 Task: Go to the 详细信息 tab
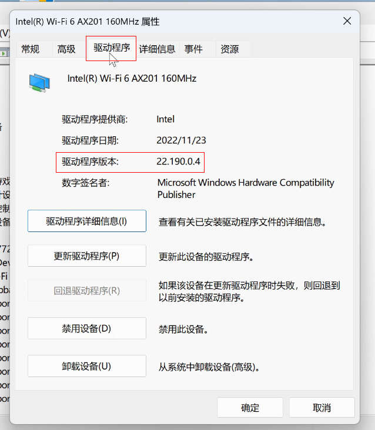(157, 49)
